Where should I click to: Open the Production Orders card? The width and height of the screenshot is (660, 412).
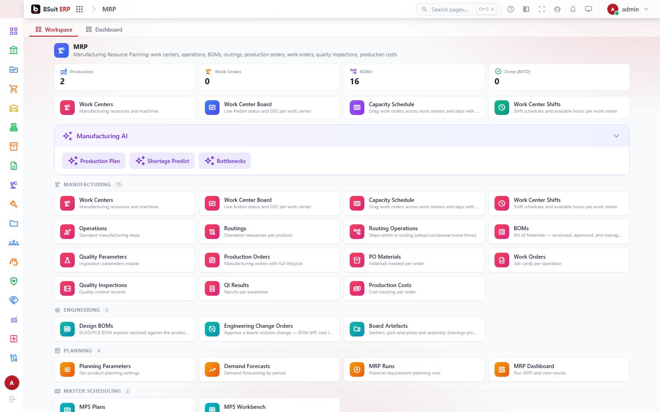pyautogui.click(x=269, y=260)
